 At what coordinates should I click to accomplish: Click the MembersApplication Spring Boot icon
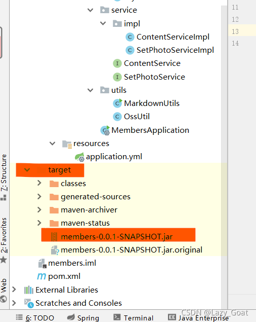(105, 130)
